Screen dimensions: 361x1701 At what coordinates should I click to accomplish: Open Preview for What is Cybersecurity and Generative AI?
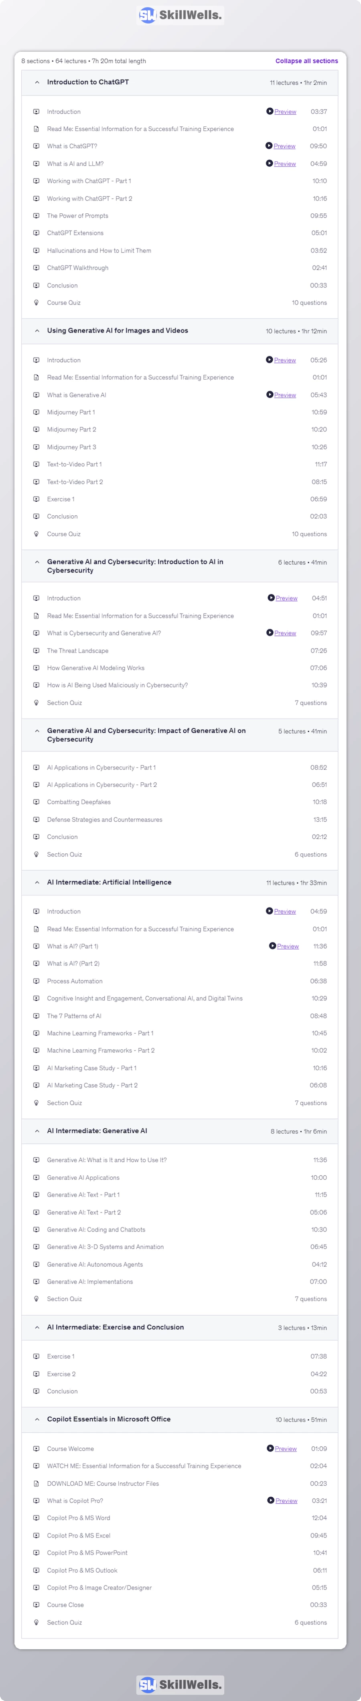tap(285, 633)
